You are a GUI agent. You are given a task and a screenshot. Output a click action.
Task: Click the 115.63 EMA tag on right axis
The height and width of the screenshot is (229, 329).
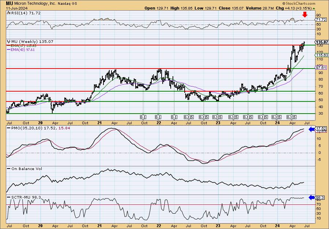(322, 55)
